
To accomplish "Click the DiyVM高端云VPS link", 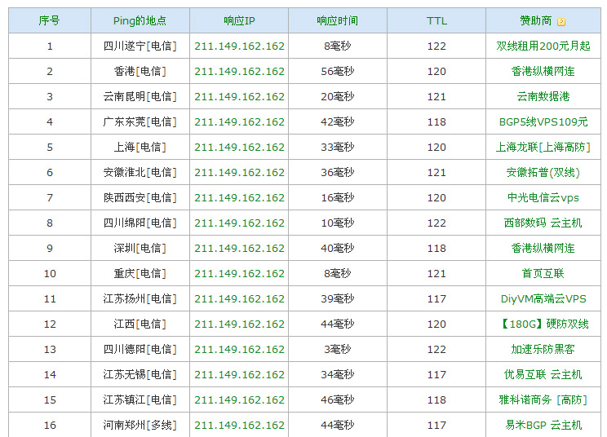I will [x=543, y=299].
